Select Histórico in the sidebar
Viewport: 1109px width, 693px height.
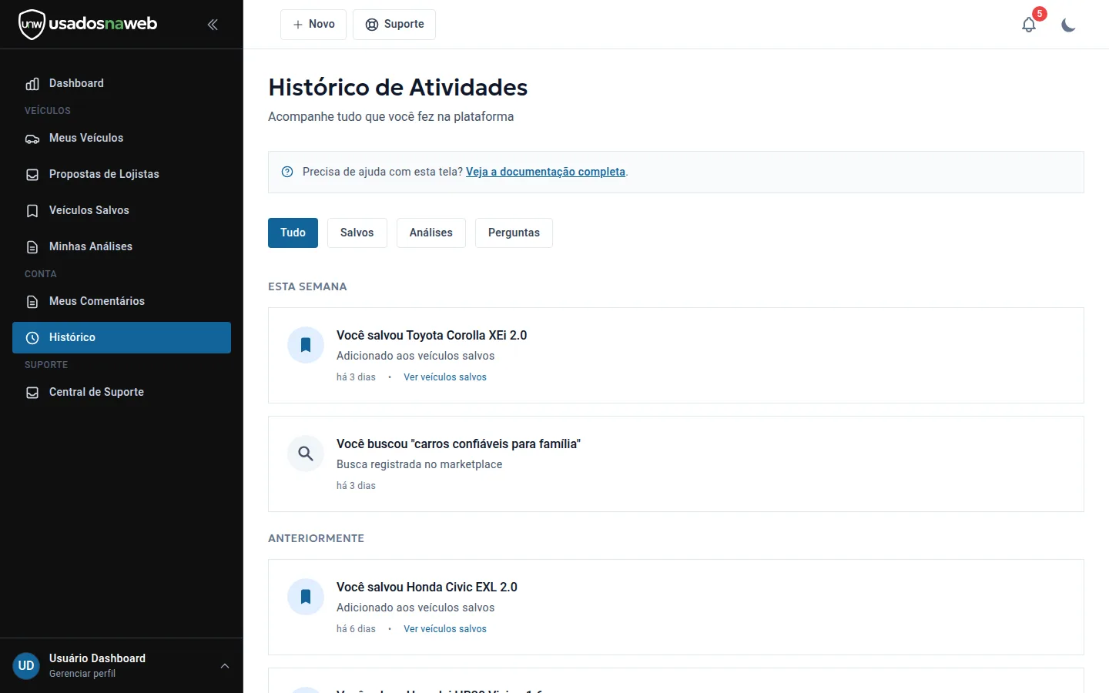(122, 337)
